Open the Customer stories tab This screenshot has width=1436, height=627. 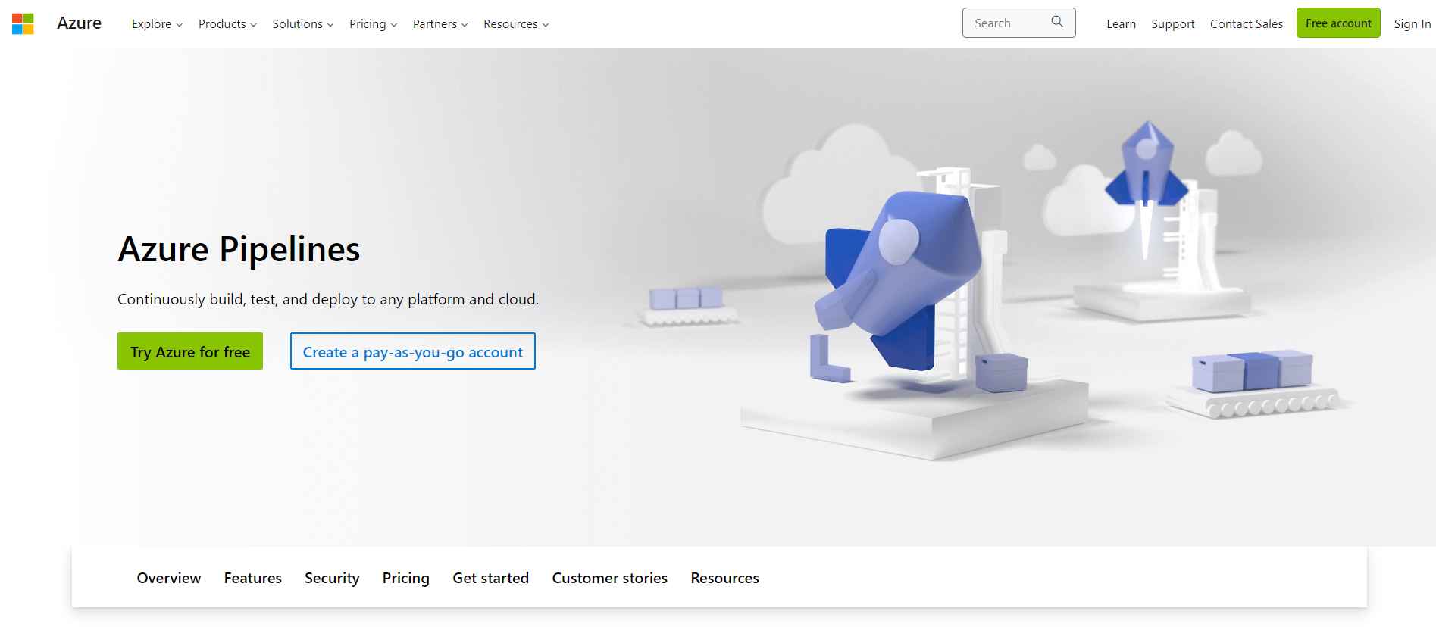tap(610, 578)
